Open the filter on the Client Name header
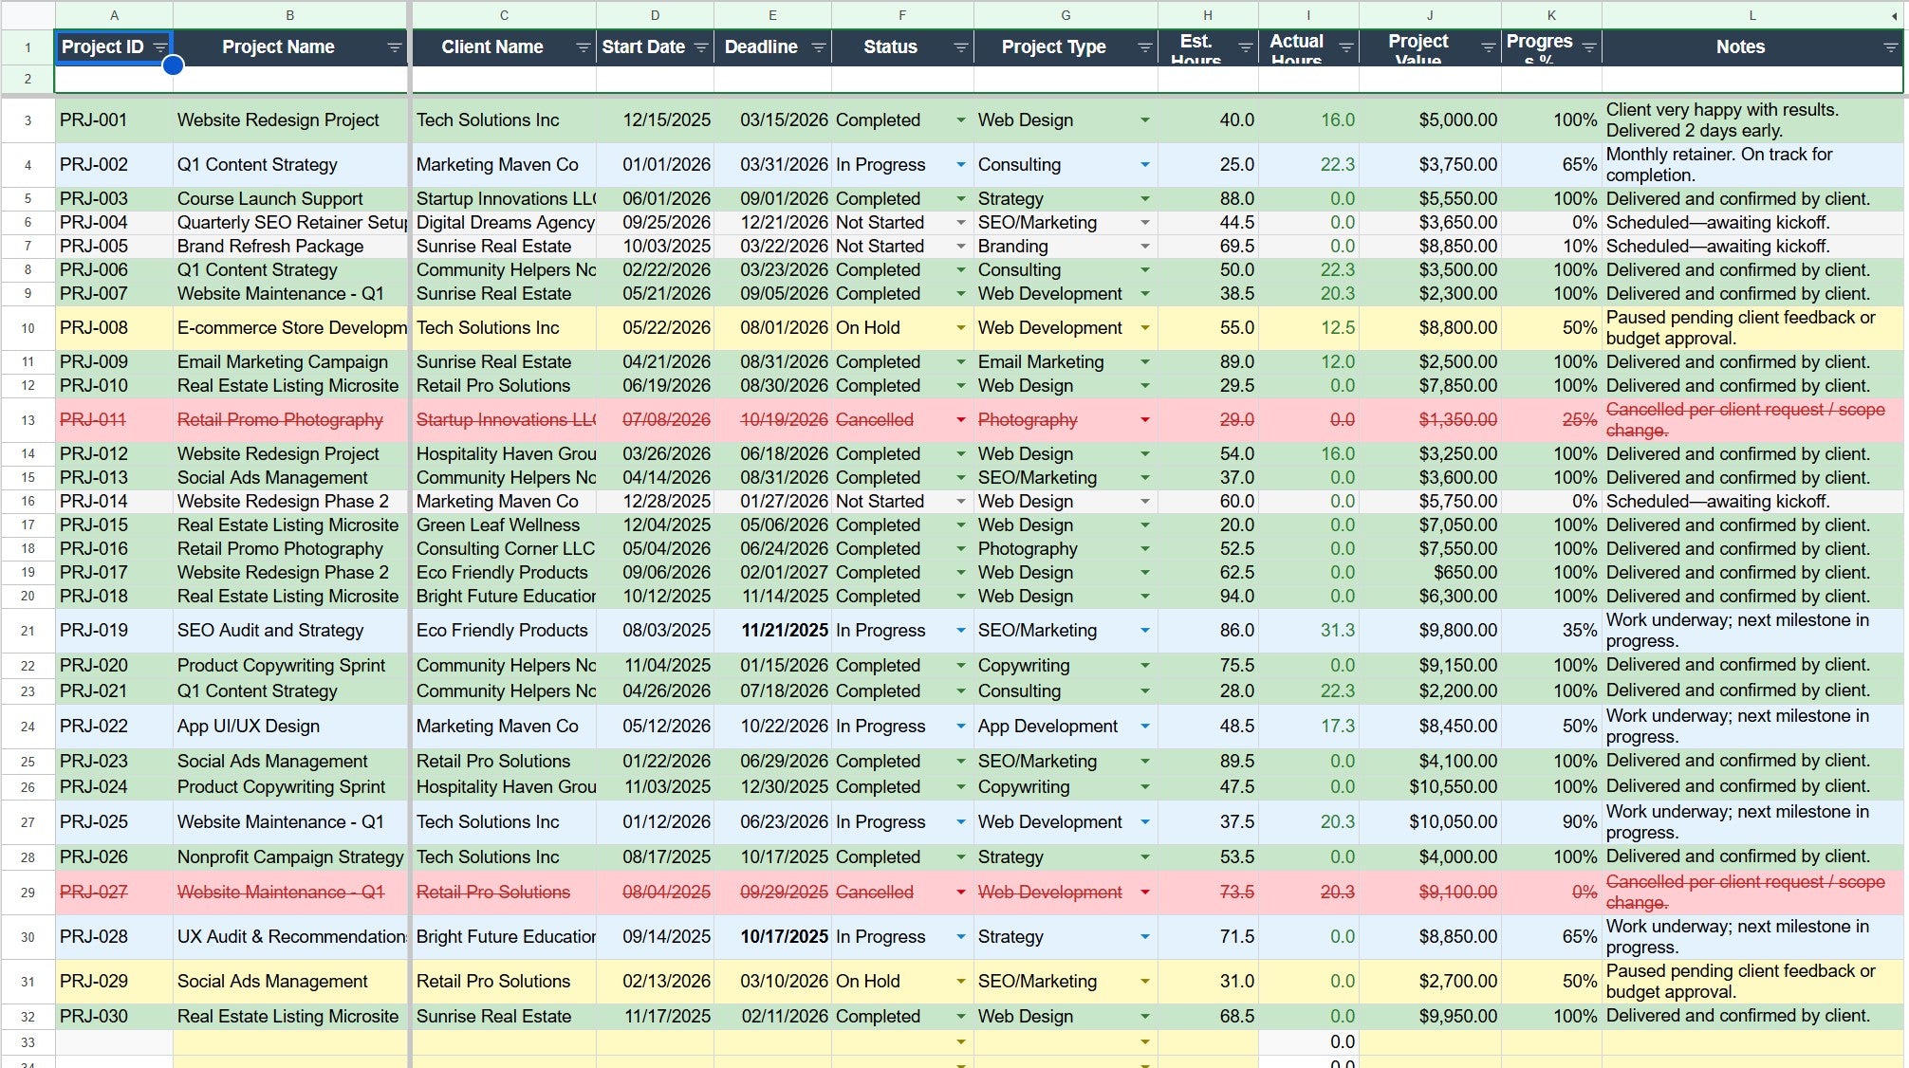 pos(583,46)
